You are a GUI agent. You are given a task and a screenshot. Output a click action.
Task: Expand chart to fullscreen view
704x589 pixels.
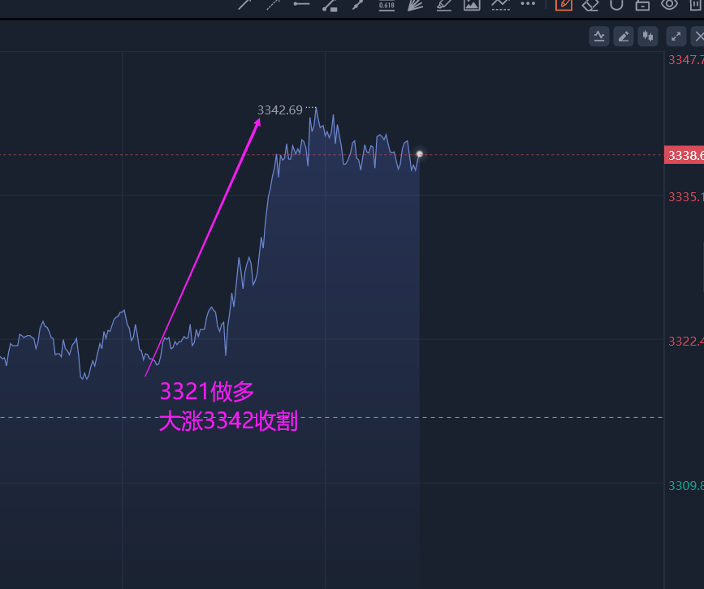675,36
